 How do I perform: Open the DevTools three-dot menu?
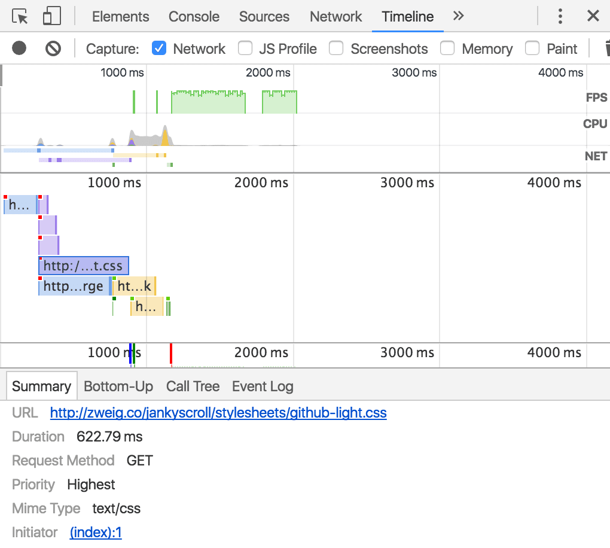[560, 16]
